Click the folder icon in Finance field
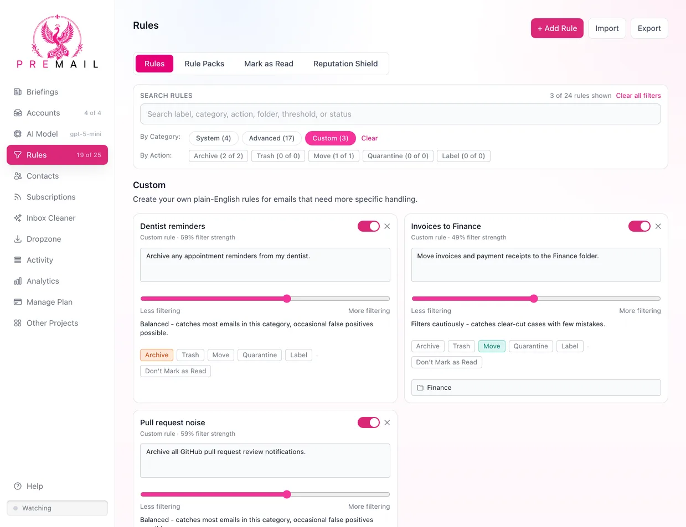This screenshot has height=527, width=686. [x=420, y=388]
